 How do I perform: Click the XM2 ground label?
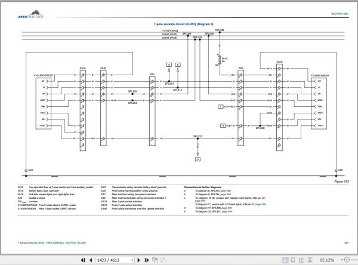click(31, 170)
